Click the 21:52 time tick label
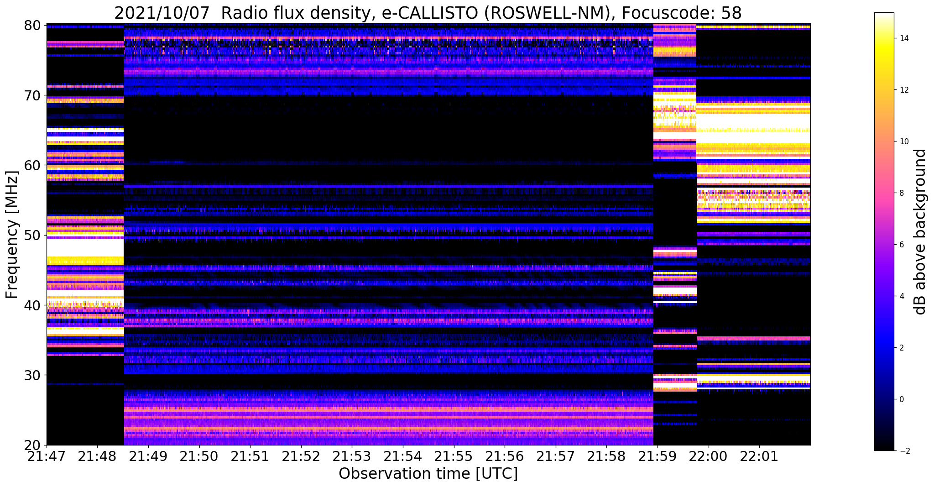The width and height of the screenshot is (934, 487). pos(301,456)
